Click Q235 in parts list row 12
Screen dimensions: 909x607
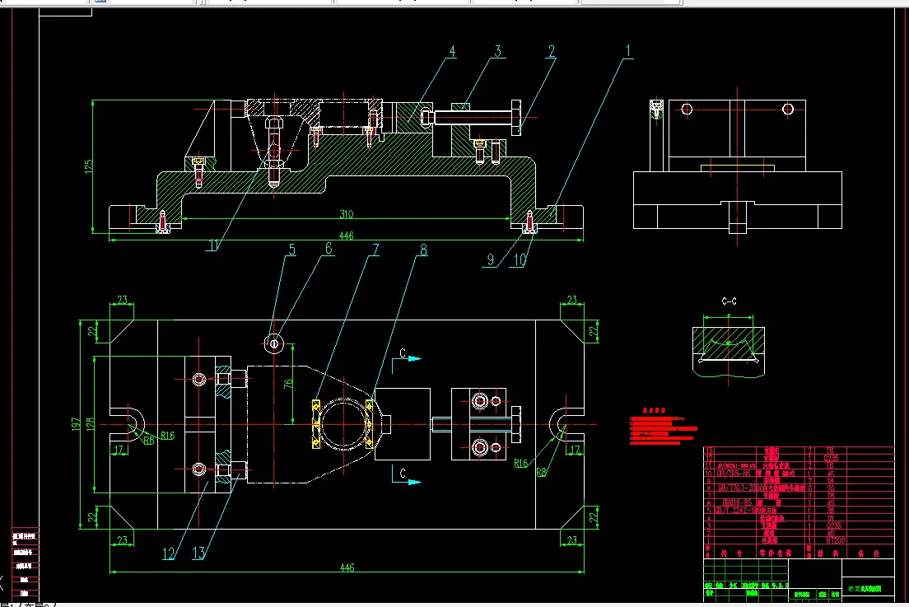point(831,457)
